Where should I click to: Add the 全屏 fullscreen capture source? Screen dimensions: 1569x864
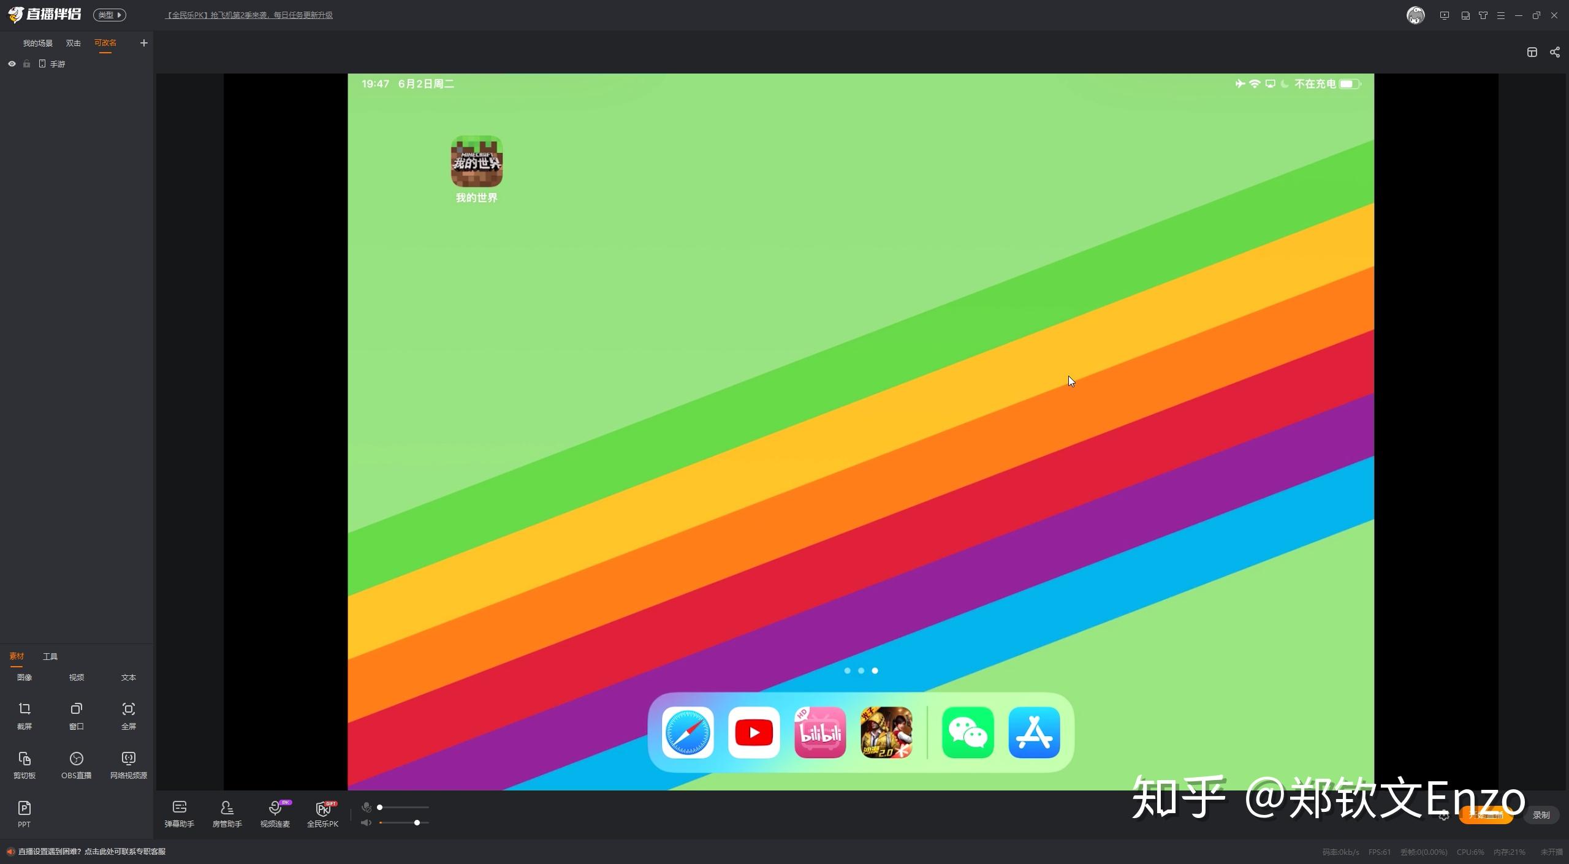(129, 715)
